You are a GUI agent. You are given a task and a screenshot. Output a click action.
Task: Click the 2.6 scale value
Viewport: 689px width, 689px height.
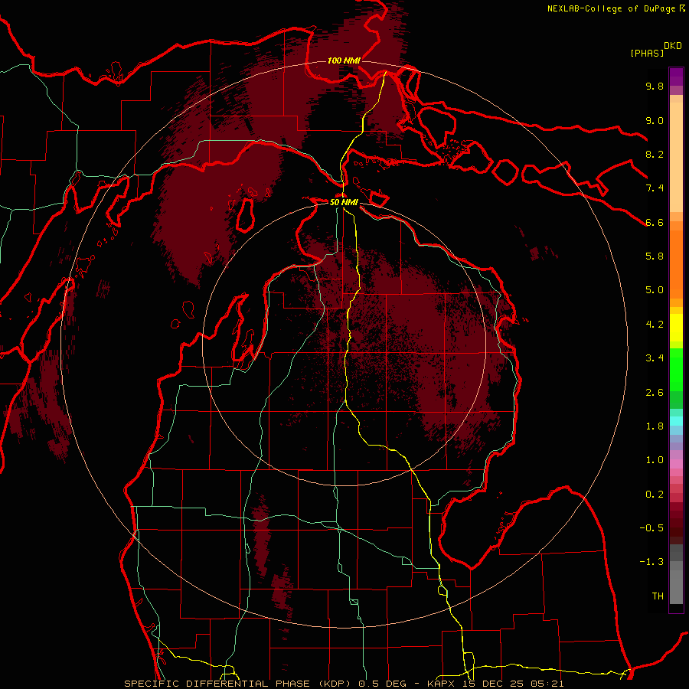pyautogui.click(x=655, y=393)
